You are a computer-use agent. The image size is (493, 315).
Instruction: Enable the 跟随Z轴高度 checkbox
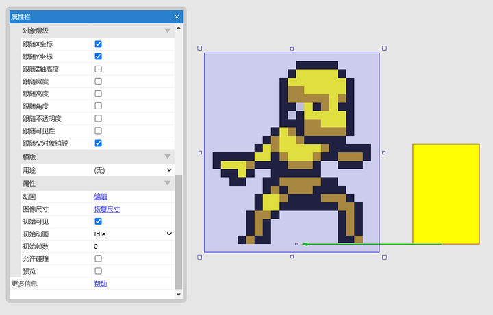98,69
